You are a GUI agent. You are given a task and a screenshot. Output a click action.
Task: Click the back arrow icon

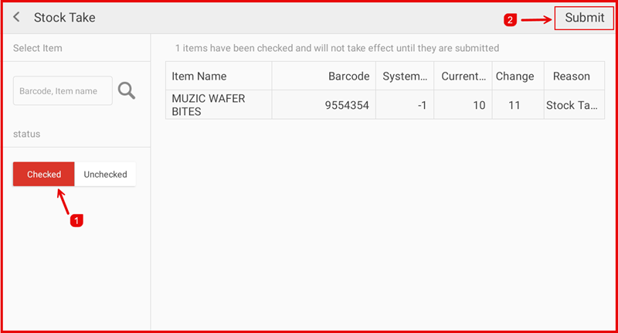tap(17, 17)
